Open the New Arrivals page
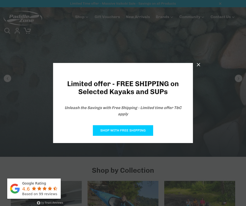 tap(138, 17)
